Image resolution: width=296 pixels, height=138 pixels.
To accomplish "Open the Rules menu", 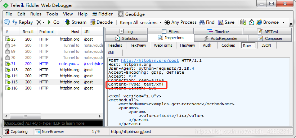I will coord(36,14).
